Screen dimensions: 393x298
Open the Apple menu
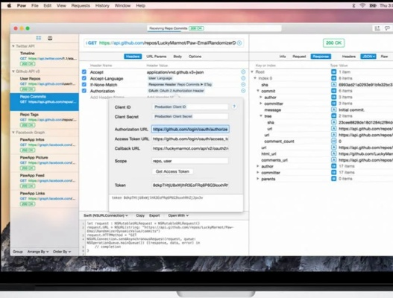click(x=9, y=5)
